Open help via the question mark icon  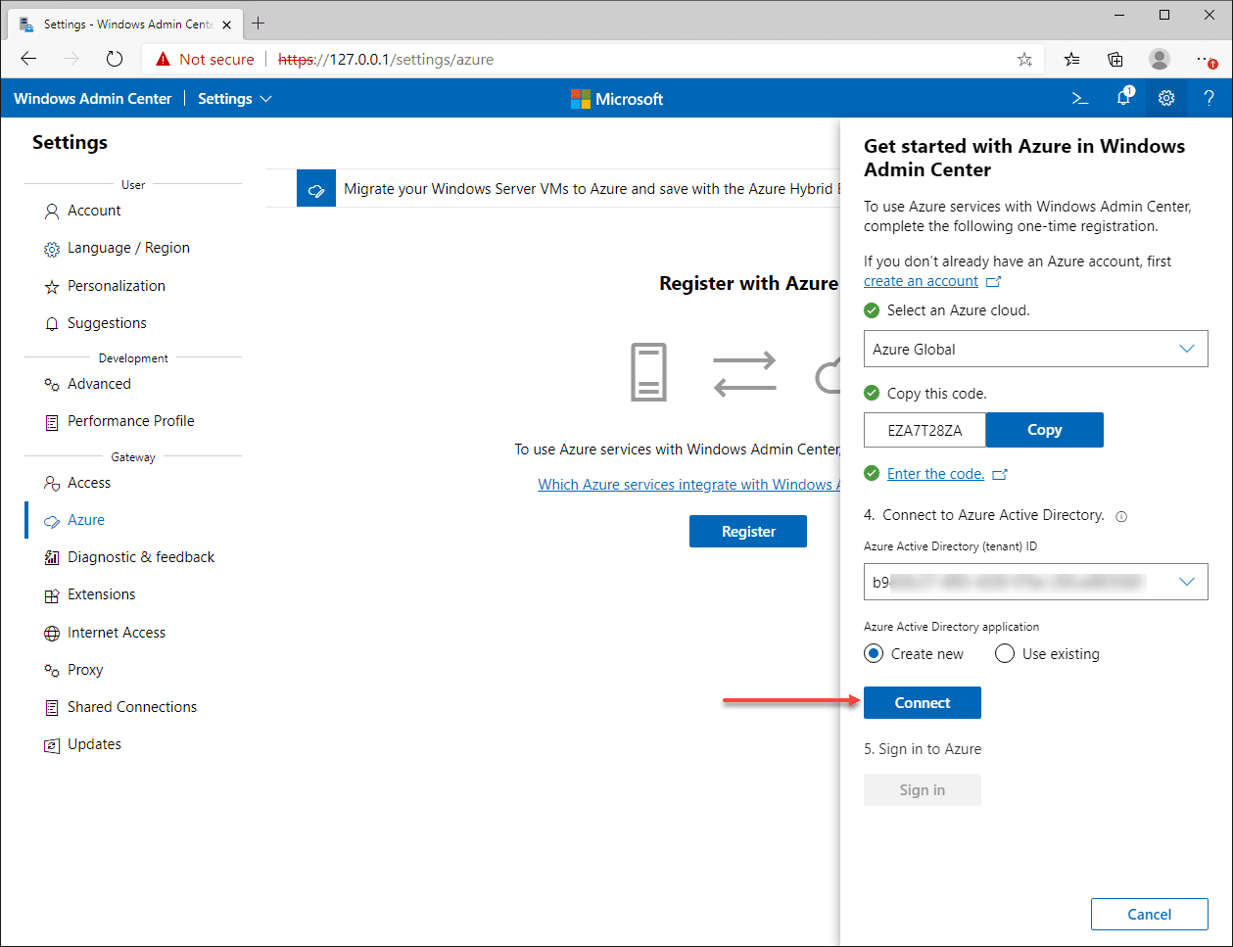point(1209,98)
